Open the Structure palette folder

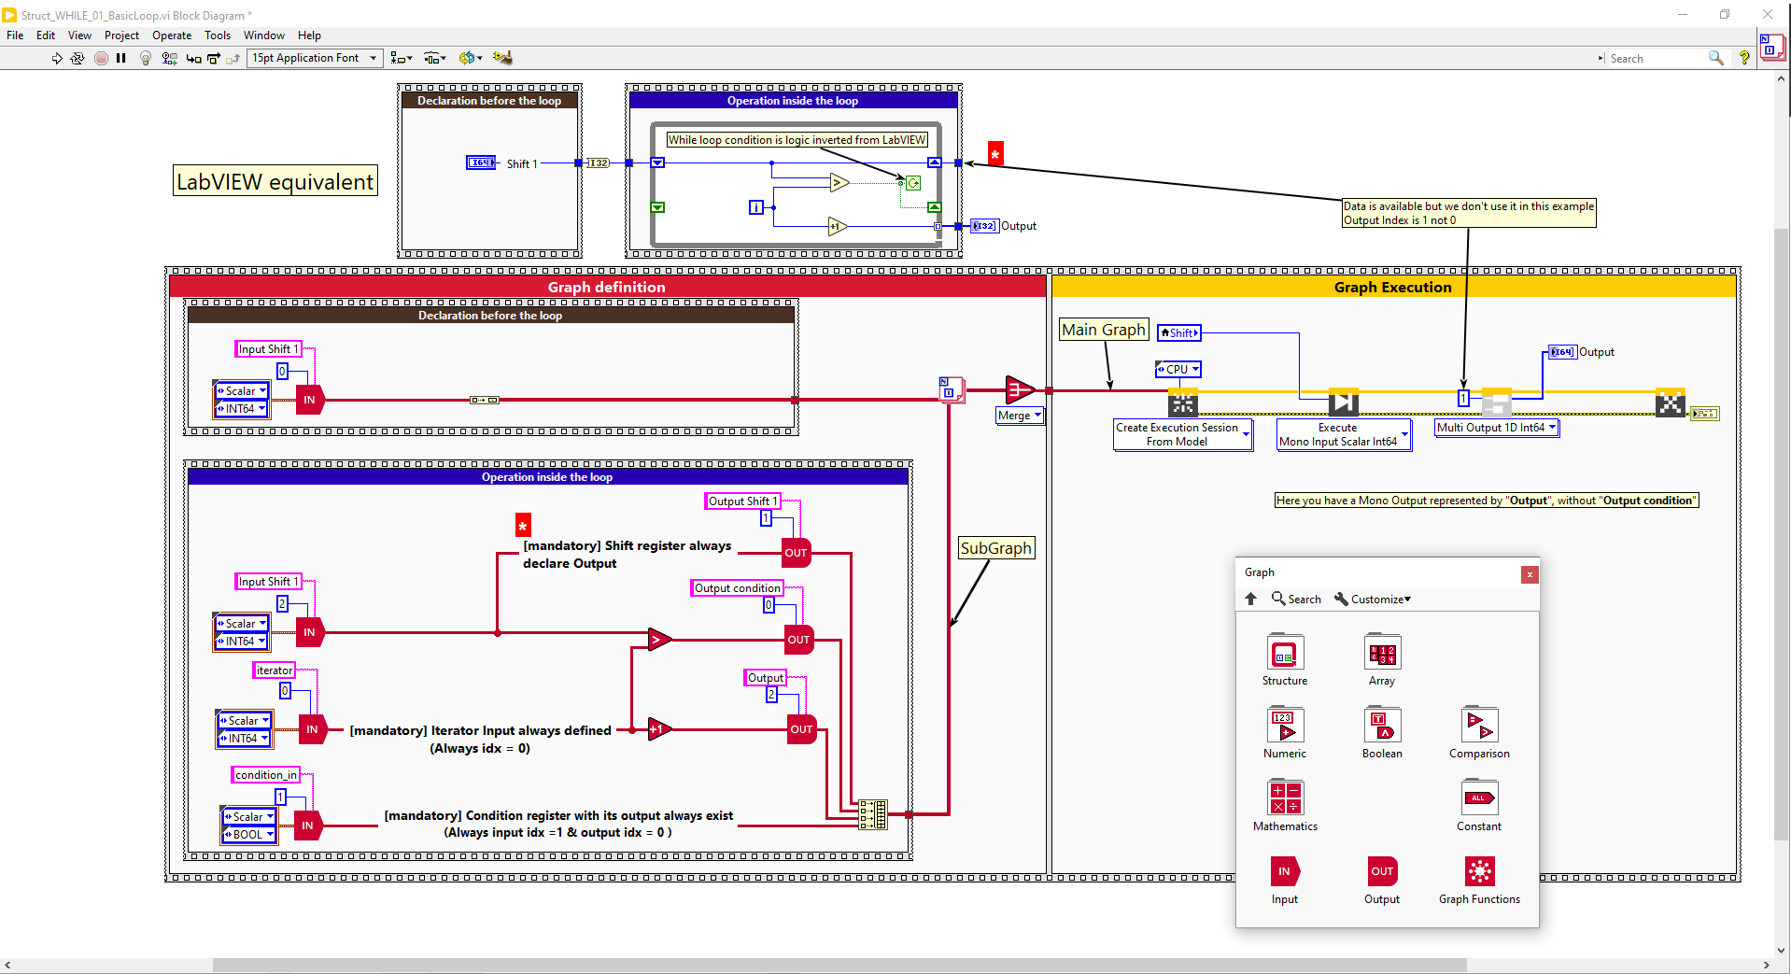(1285, 659)
